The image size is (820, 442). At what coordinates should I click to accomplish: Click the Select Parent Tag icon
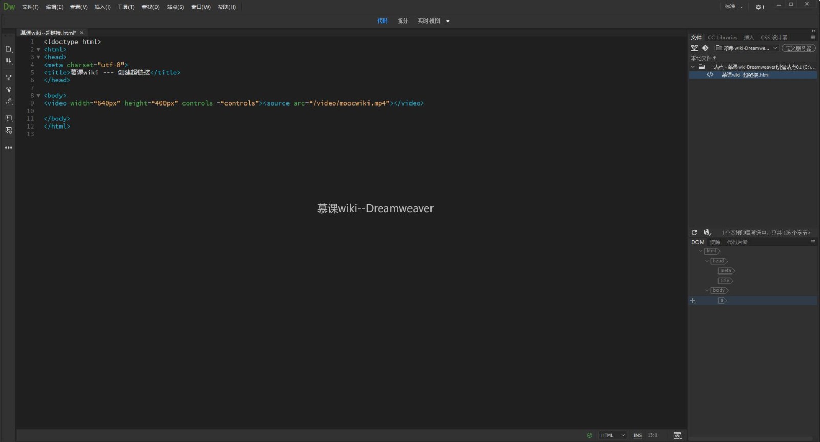[x=9, y=90]
